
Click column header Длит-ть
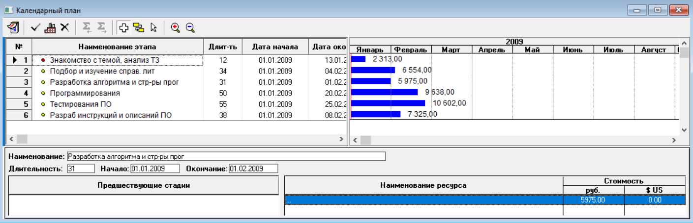click(x=223, y=47)
